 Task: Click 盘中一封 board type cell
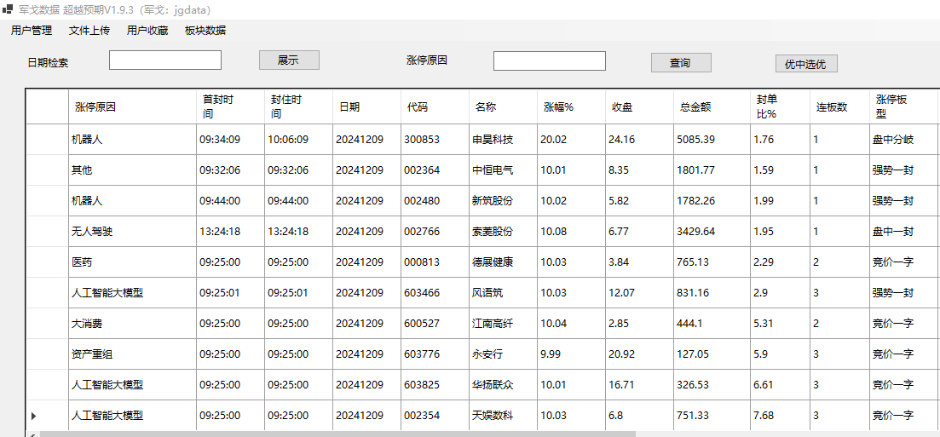904,232
